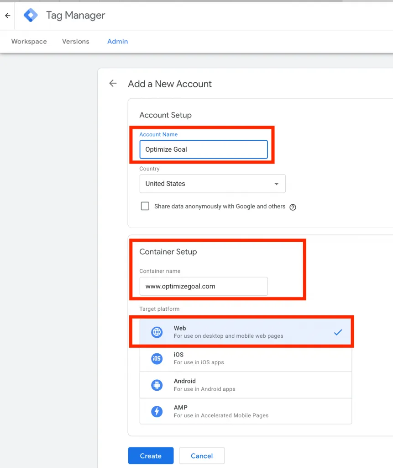This screenshot has width=393, height=468.
Task: Go back using the arrow beside Add a New Account
Action: tap(113, 83)
